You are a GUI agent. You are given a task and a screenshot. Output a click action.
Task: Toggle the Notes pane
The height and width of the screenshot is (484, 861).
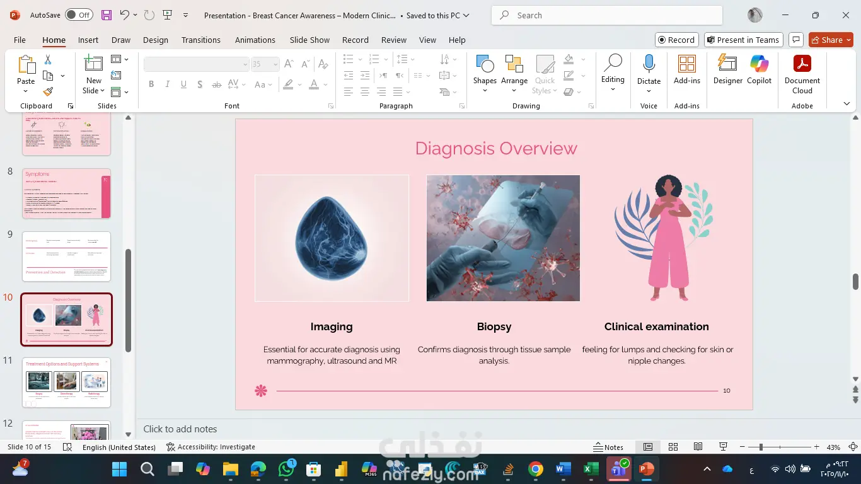click(609, 447)
